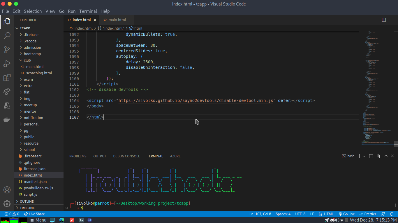Image resolution: width=398 pixels, height=223 pixels.
Task: Maximize the panel with up chevron
Action: [386, 156]
